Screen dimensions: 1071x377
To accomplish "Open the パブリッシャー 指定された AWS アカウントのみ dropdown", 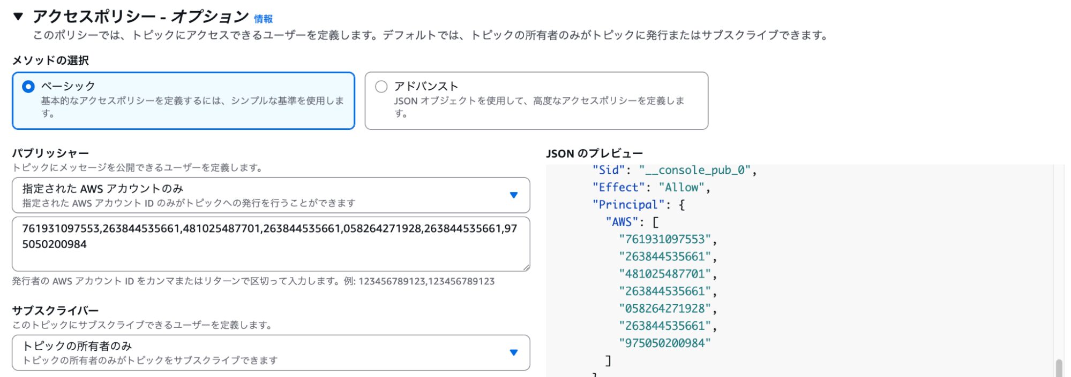I will pos(263,195).
